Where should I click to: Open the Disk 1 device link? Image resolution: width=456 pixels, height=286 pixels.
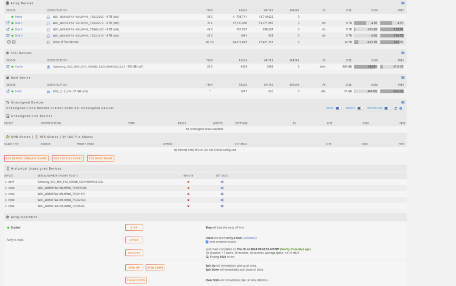[x=19, y=23]
